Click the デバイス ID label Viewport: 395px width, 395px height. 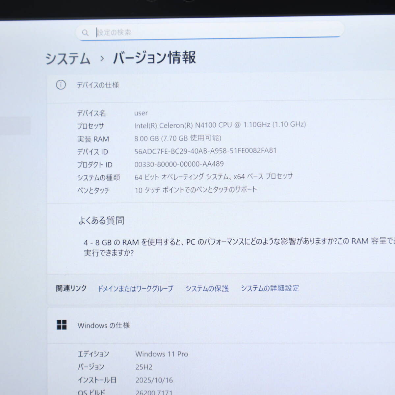tap(92, 152)
